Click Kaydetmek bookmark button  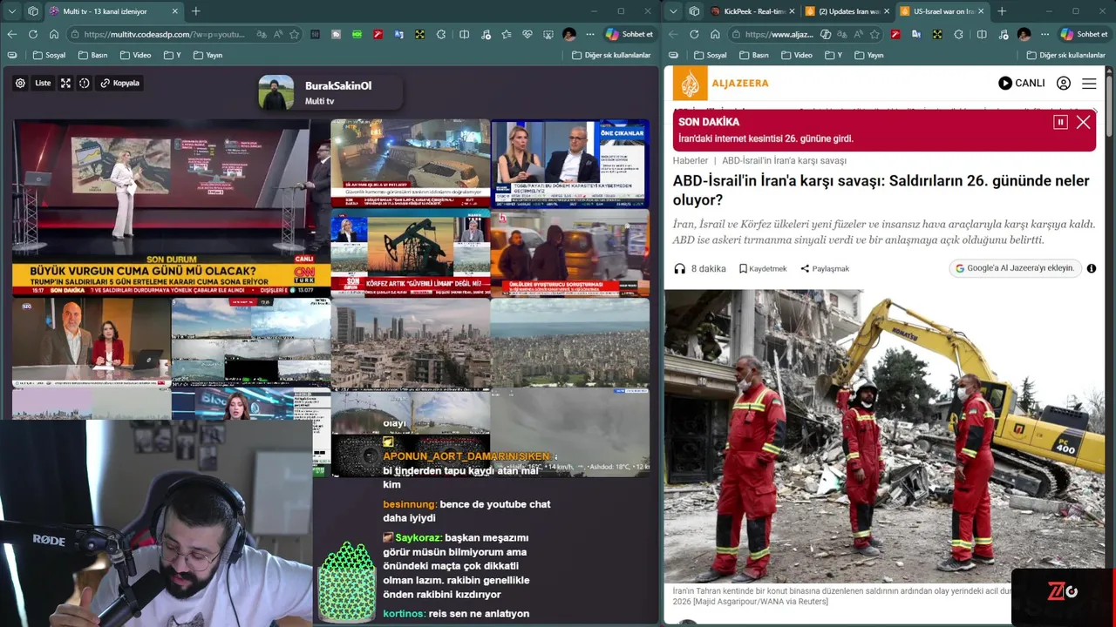(763, 268)
